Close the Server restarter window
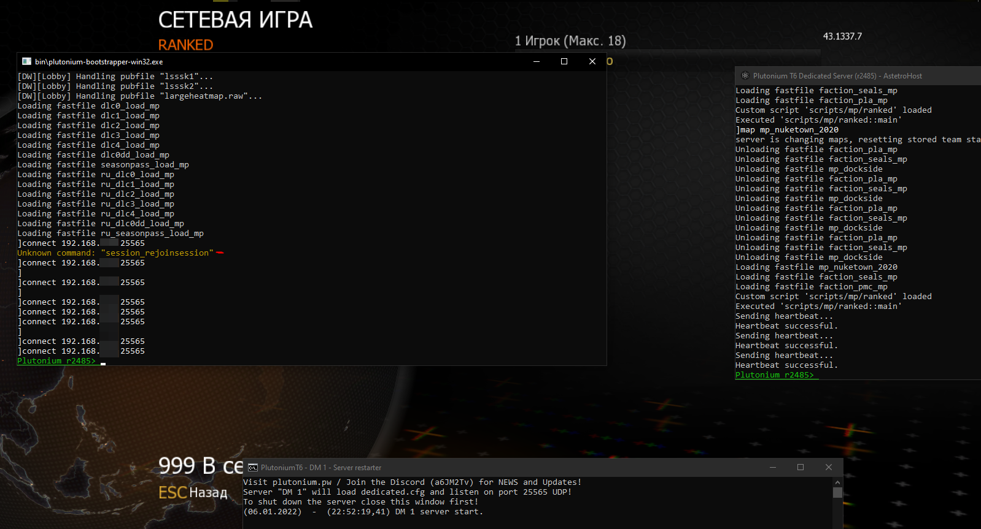The height and width of the screenshot is (529, 981). tap(829, 467)
